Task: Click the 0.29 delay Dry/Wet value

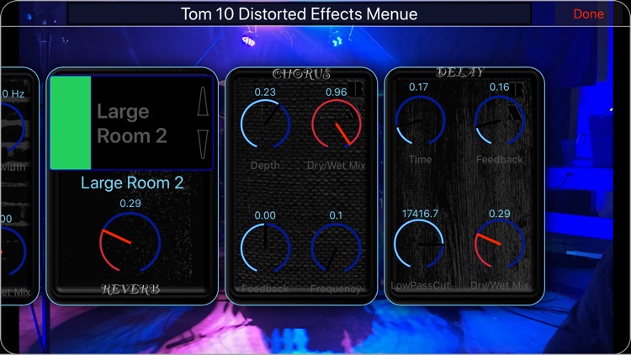Action: tap(500, 214)
